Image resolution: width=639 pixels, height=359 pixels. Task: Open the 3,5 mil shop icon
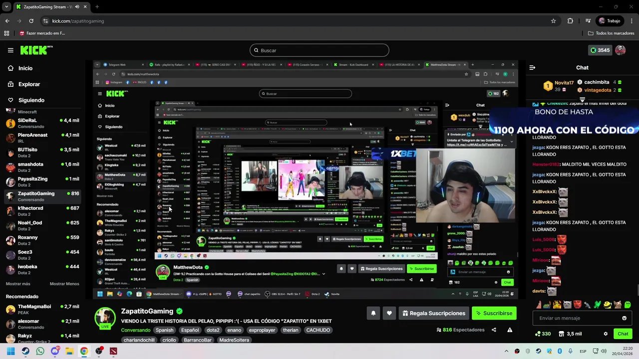click(x=570, y=334)
